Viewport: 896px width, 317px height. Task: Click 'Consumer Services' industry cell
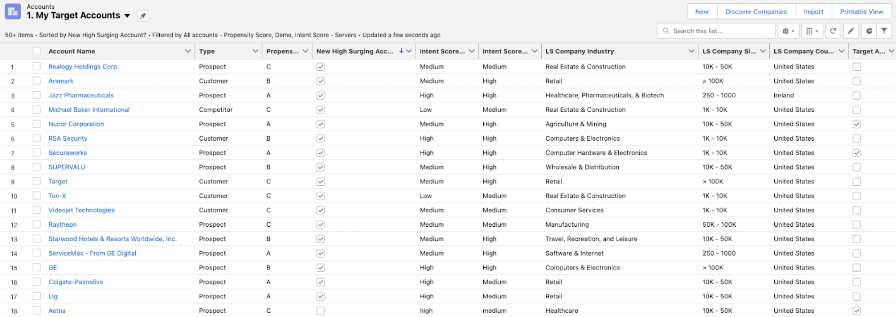tap(574, 210)
